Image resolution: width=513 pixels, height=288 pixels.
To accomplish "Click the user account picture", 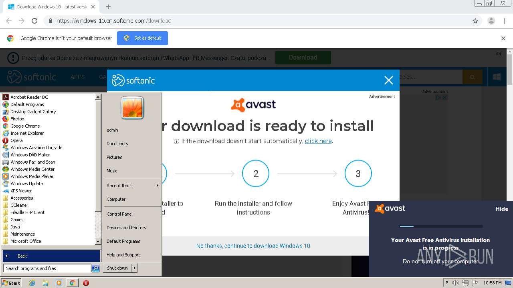I will point(132,108).
